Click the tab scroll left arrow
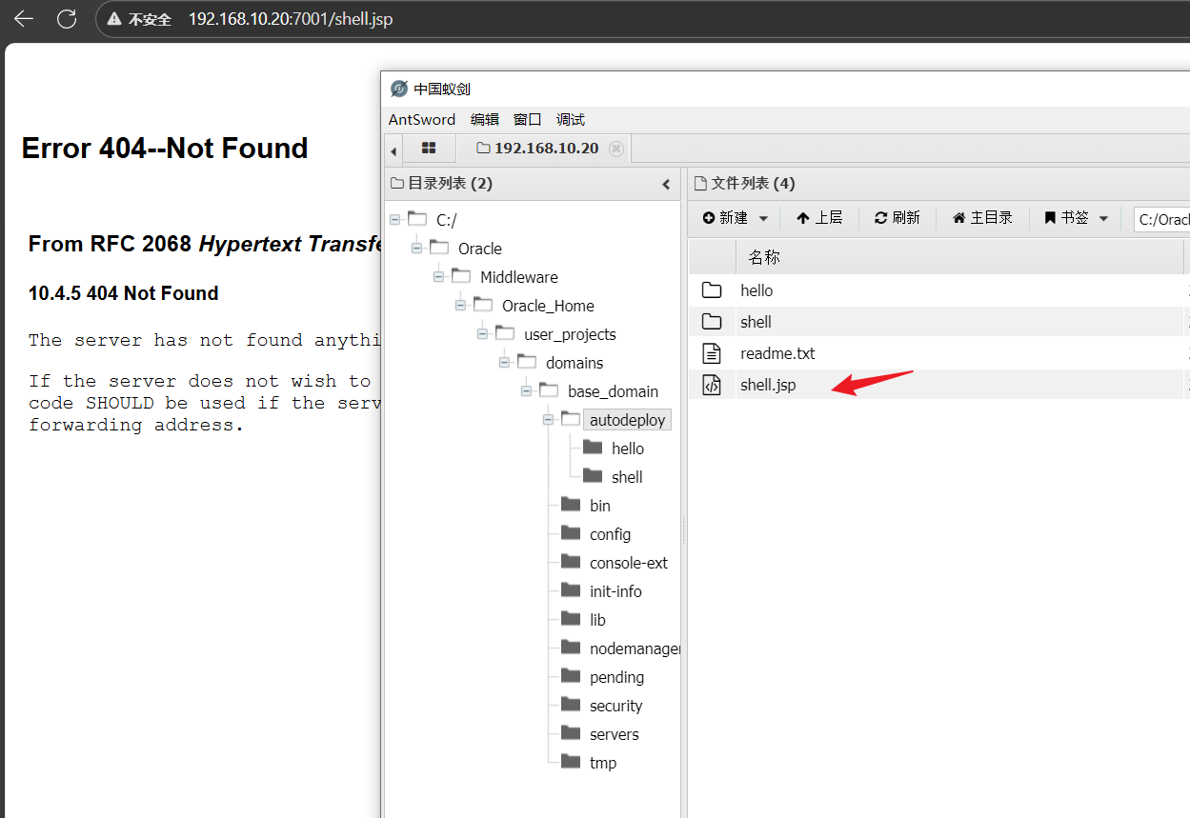 click(x=393, y=150)
